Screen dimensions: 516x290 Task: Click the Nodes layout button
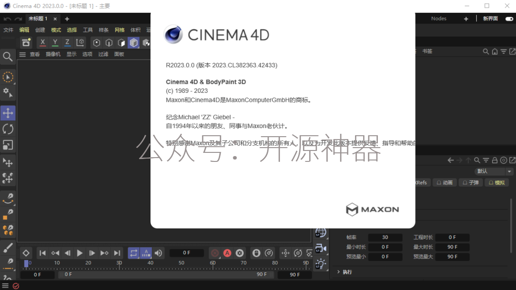(x=439, y=19)
